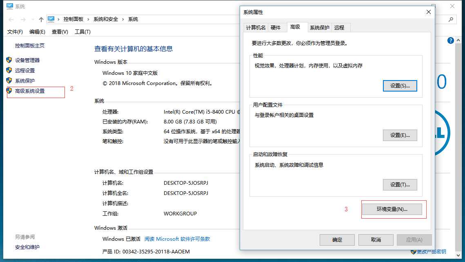
Task: Expand breadcrumb chevron after 系统和安全
Action: click(123, 19)
